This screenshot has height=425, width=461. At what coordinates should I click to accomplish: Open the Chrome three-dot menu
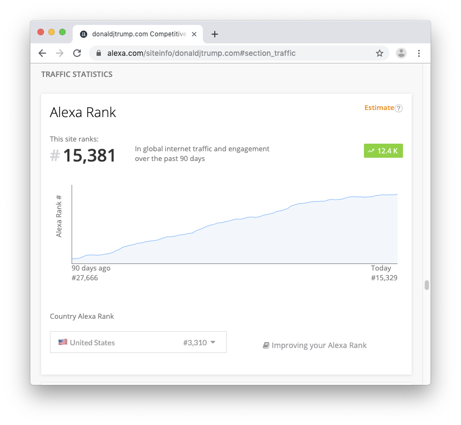[x=419, y=53]
